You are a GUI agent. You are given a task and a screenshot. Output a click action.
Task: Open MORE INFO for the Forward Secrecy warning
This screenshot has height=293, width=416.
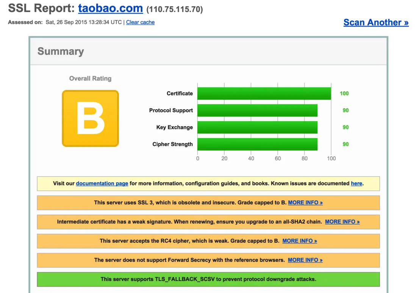(305, 260)
